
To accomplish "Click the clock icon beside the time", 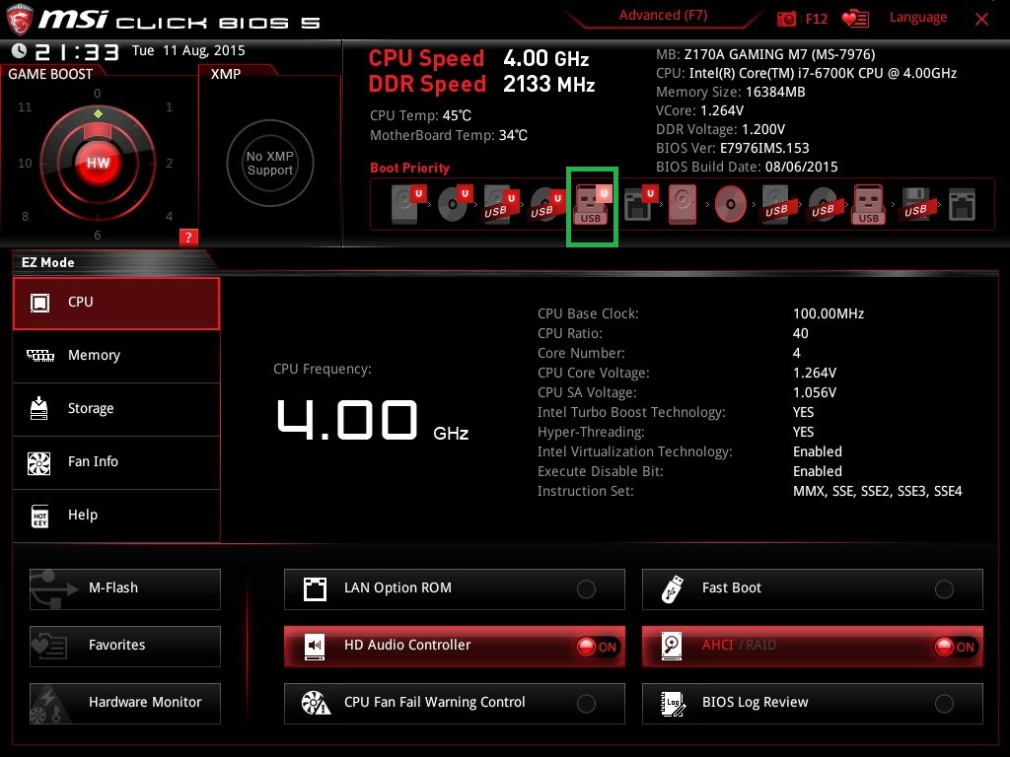I will click(x=20, y=50).
